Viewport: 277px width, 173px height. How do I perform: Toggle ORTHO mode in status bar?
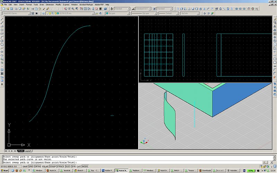[x=38, y=166]
